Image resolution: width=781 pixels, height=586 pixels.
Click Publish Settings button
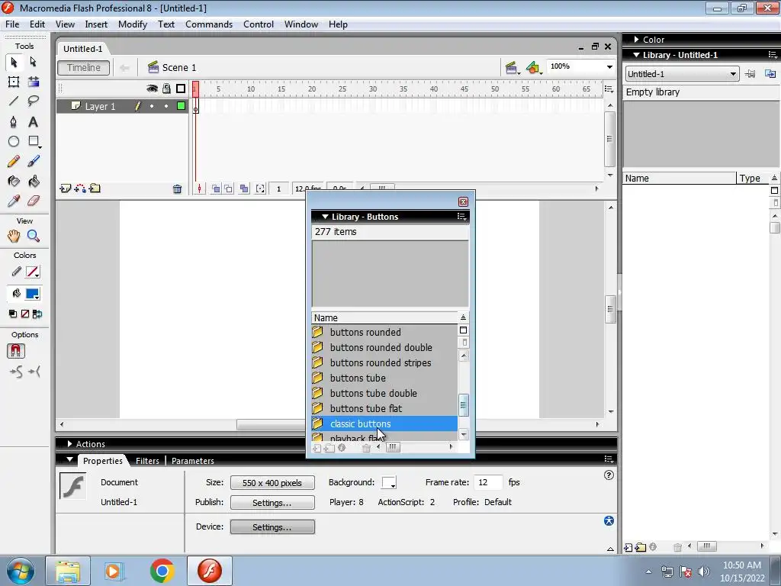(x=272, y=502)
